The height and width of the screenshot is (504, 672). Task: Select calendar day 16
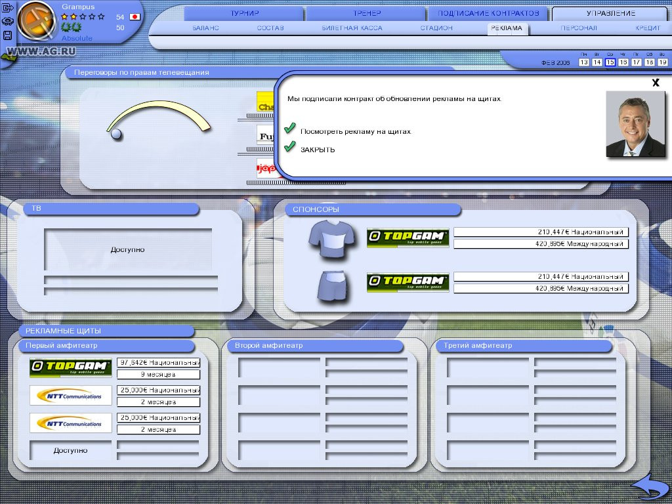623,62
